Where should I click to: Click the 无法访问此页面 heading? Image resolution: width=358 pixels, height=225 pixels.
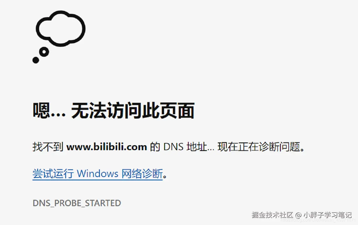(x=133, y=111)
